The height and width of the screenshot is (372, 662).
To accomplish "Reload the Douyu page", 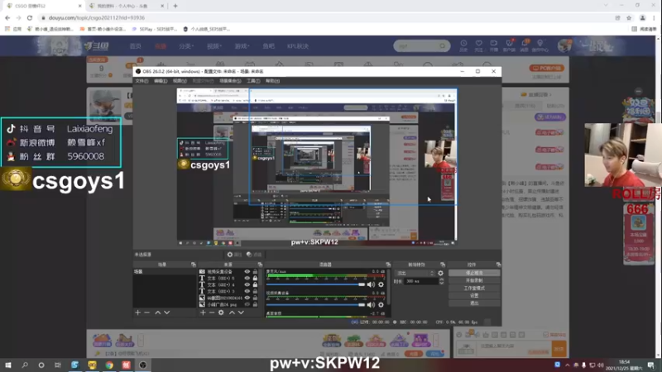I will (x=30, y=17).
